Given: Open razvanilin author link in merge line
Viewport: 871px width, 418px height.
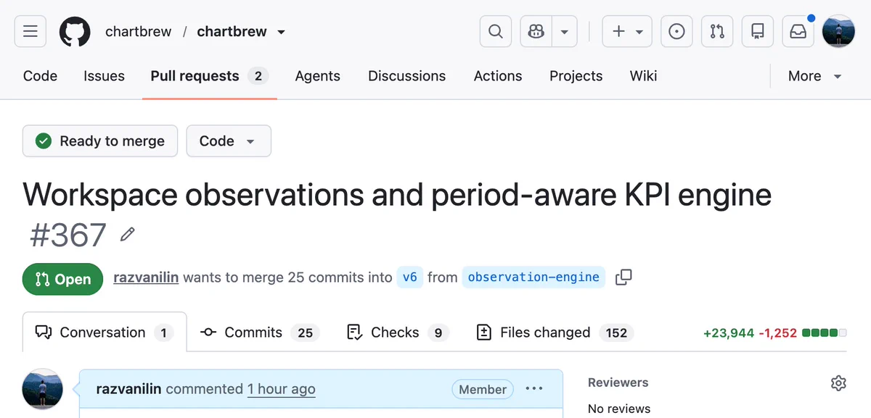Looking at the screenshot, I should [x=146, y=277].
